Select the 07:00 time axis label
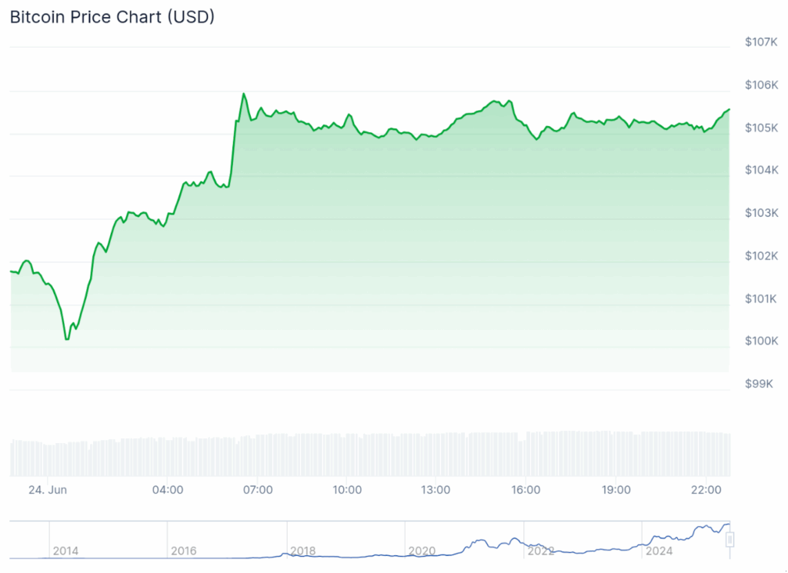 258,489
